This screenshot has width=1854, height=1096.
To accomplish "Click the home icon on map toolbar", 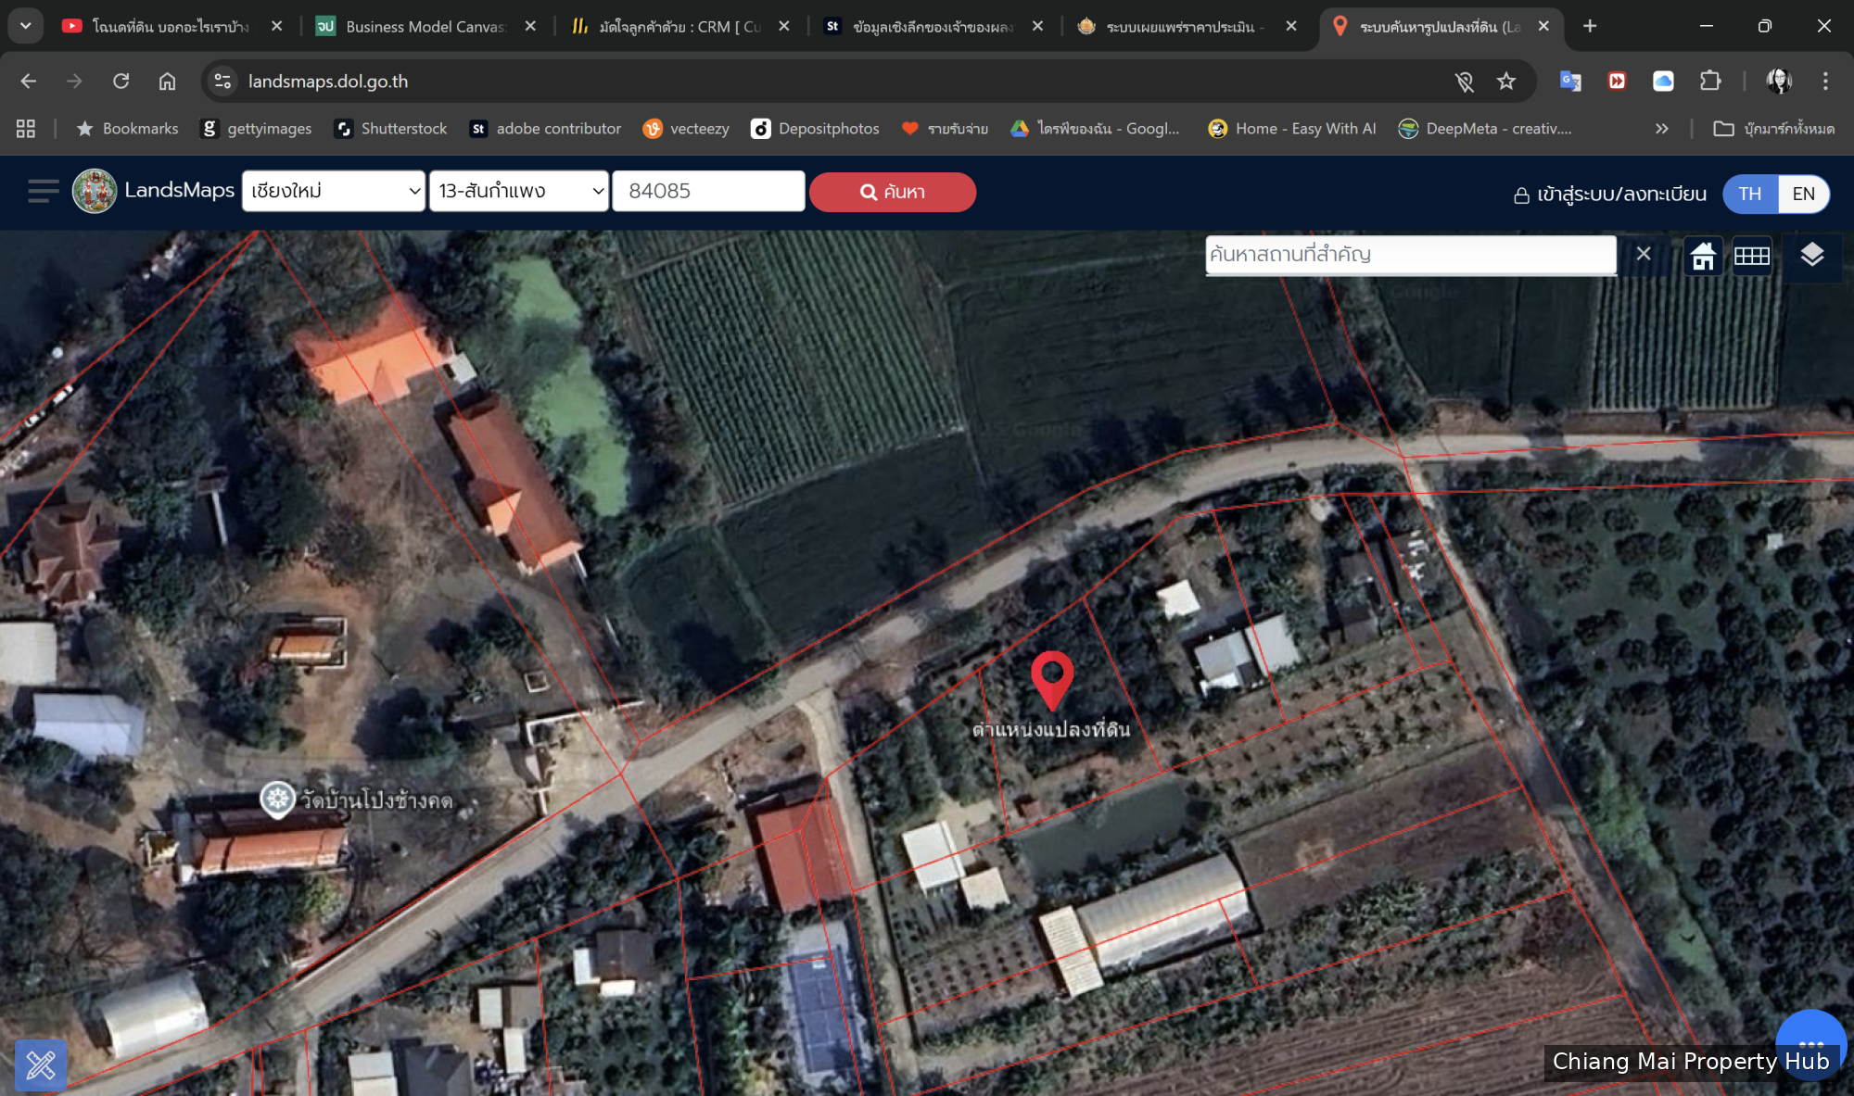I will coord(1703,256).
